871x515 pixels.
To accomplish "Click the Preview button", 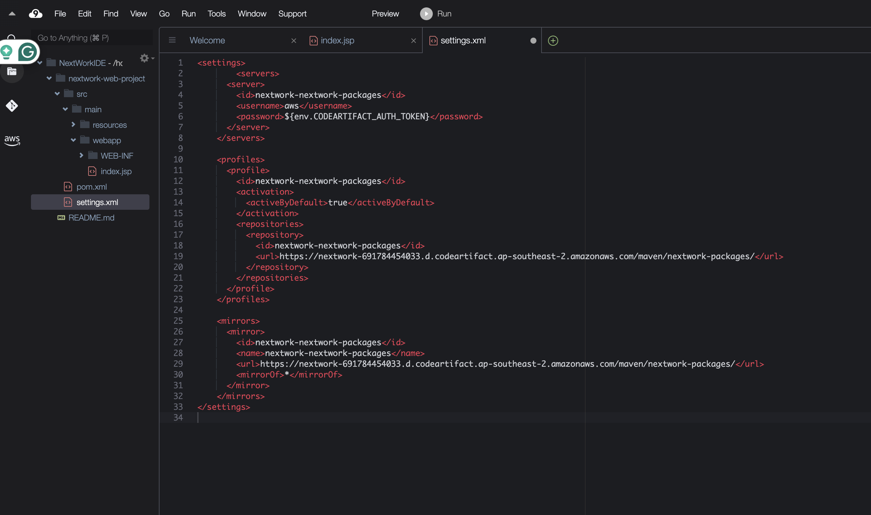I will 385,14.
